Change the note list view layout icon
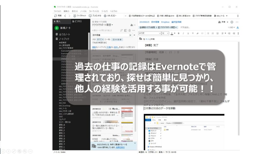277x154 pixels. 126,30
